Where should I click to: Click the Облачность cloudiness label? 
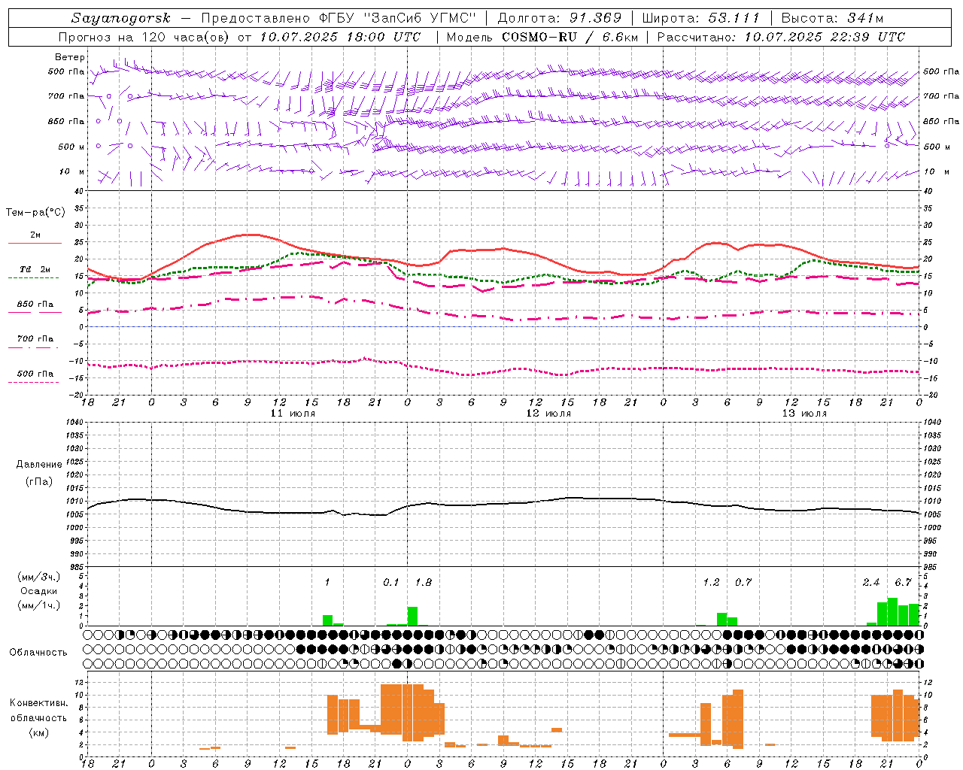(x=38, y=652)
